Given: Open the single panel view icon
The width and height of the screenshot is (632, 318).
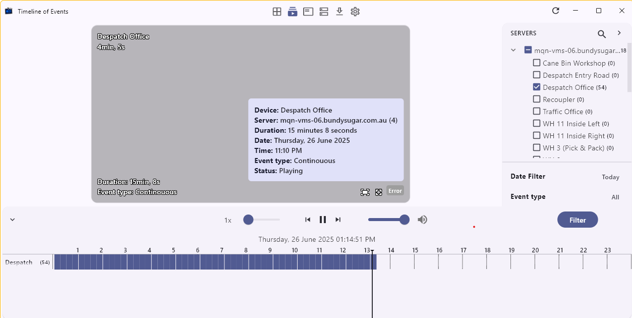Looking at the screenshot, I should click(308, 12).
